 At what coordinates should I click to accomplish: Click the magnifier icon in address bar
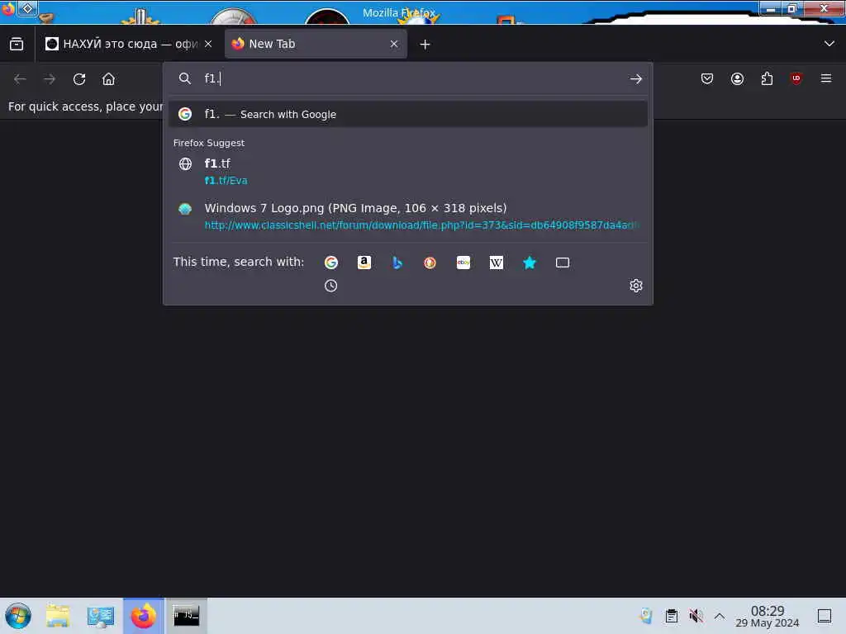[185, 78]
